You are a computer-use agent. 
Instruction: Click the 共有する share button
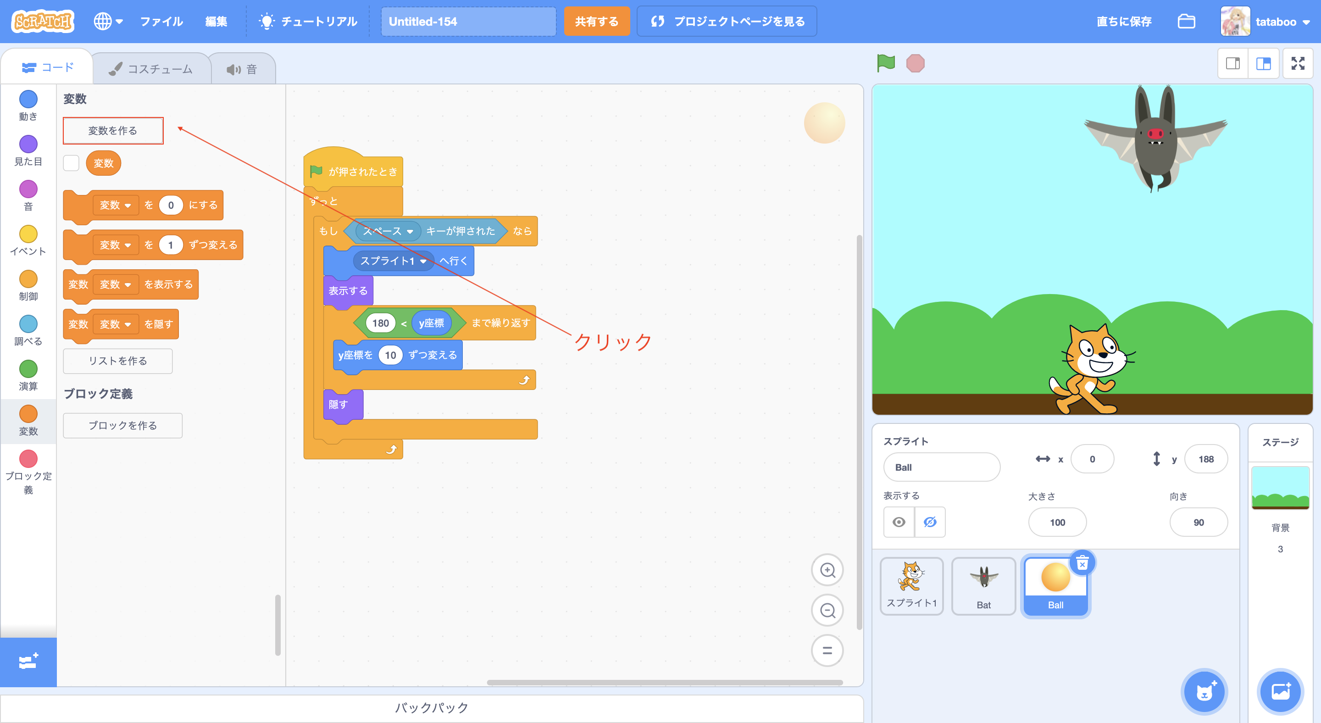tap(596, 22)
